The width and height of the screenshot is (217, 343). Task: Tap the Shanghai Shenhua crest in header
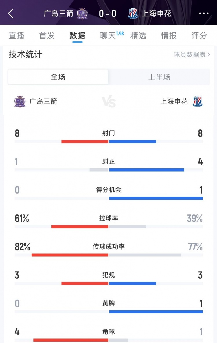(133, 14)
